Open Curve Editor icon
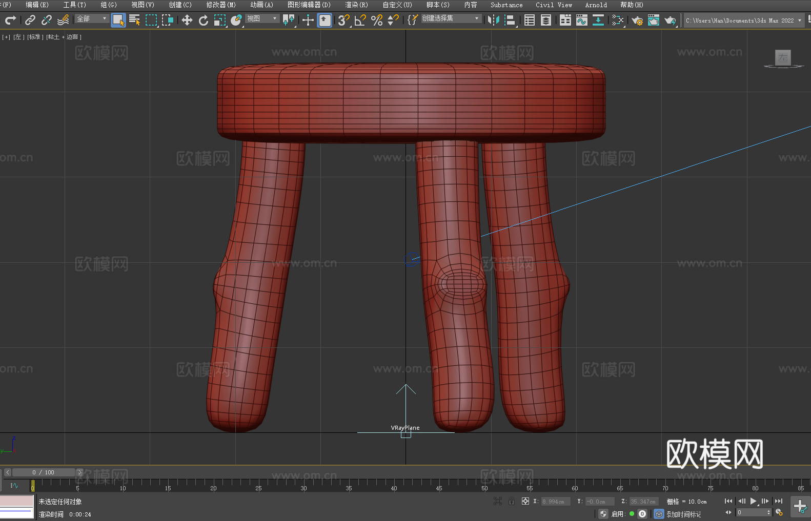This screenshot has height=521, width=811. (582, 20)
